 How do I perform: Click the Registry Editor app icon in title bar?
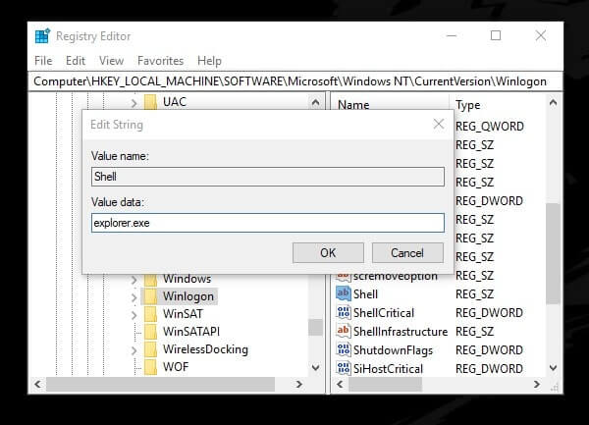pos(42,36)
